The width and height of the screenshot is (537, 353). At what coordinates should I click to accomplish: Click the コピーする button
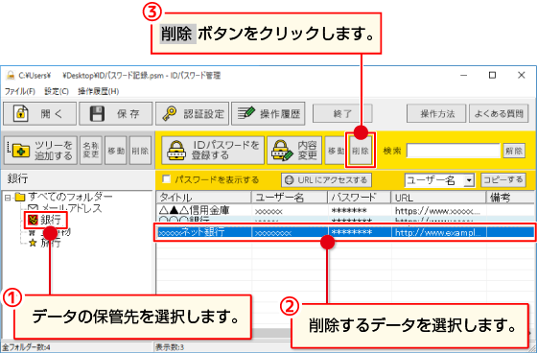[503, 180]
